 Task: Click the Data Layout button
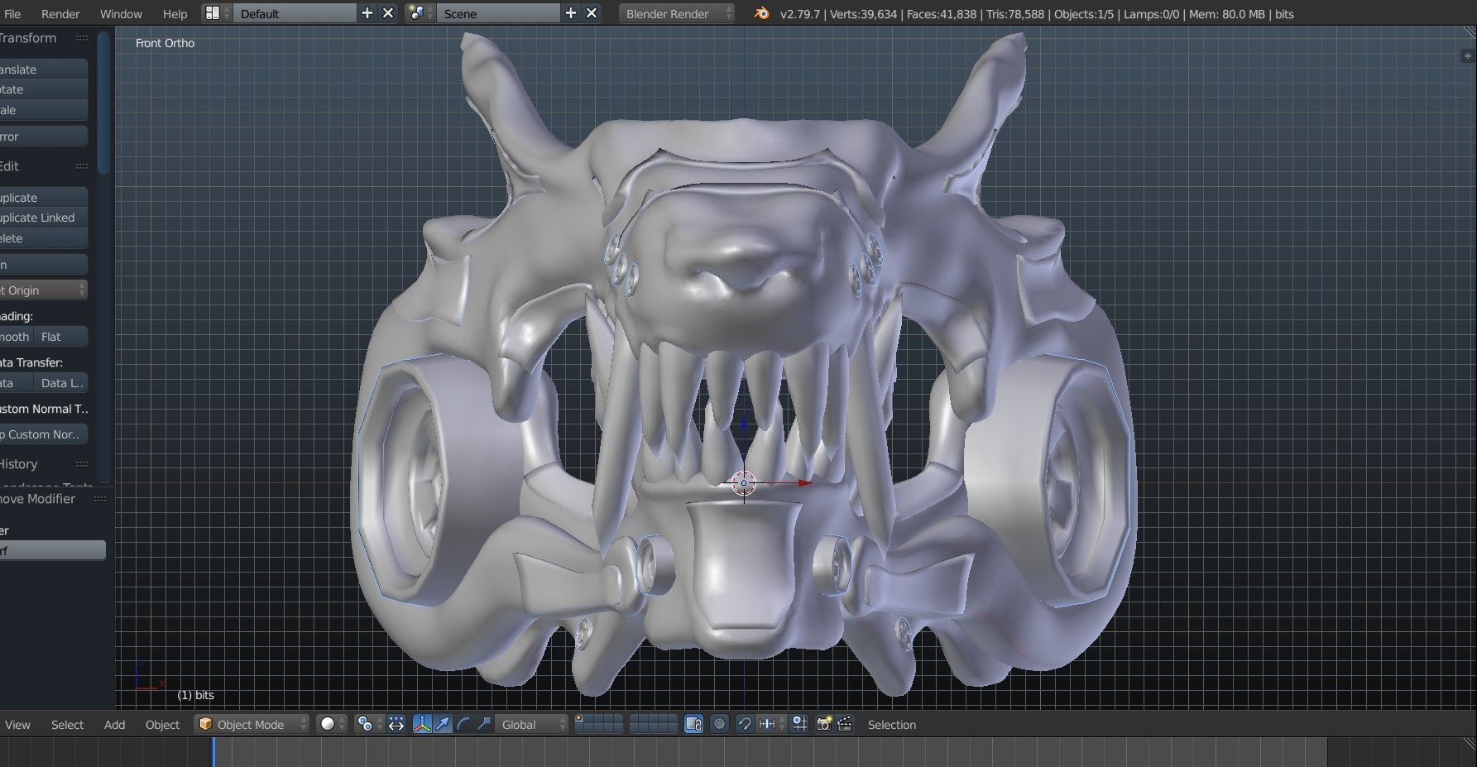click(60, 383)
